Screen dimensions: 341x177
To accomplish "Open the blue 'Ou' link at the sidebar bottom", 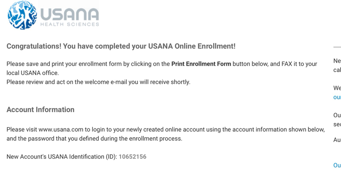I will point(337,165).
